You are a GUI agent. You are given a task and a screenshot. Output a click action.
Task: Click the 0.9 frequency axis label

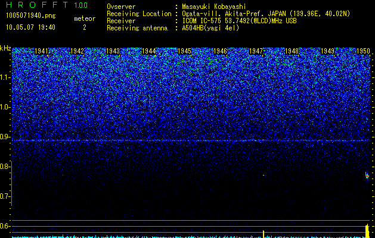click(x=5, y=137)
